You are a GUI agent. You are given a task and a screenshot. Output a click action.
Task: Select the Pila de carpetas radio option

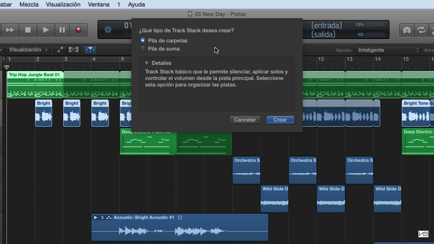click(143, 40)
